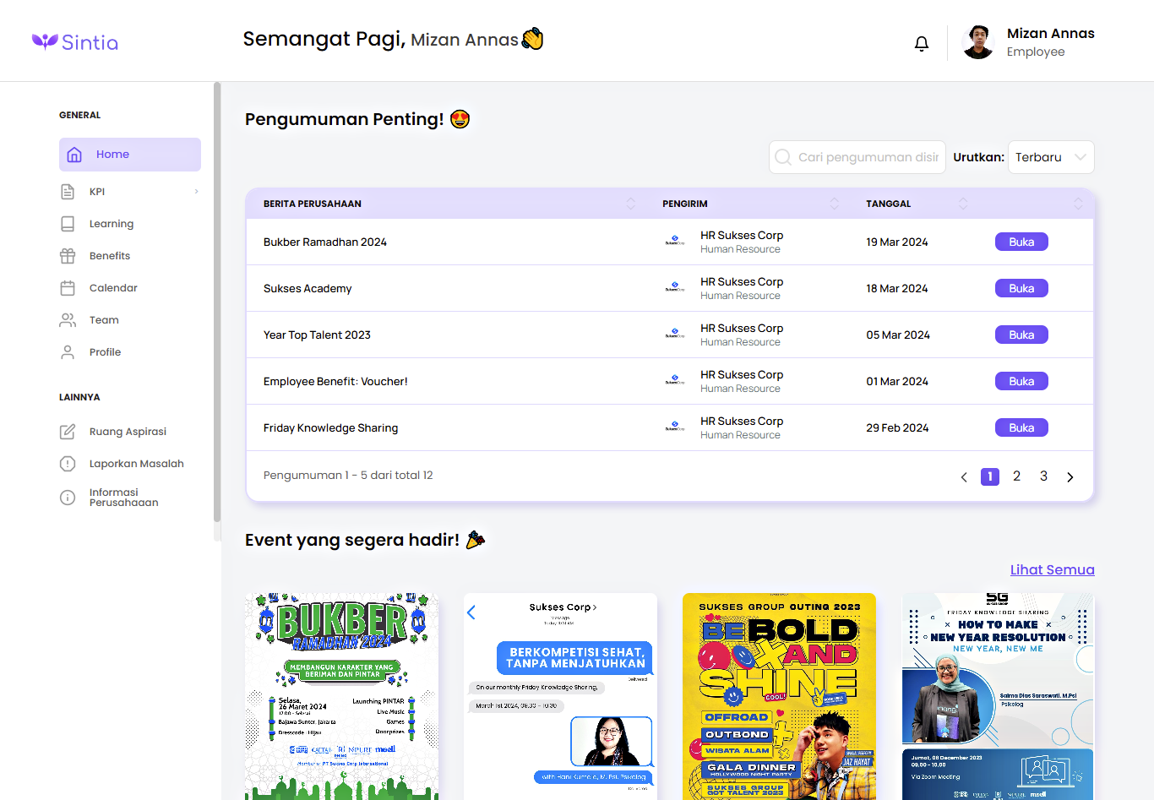Sort the Tanggal column
Screen dimensions: 1154x800
point(963,204)
